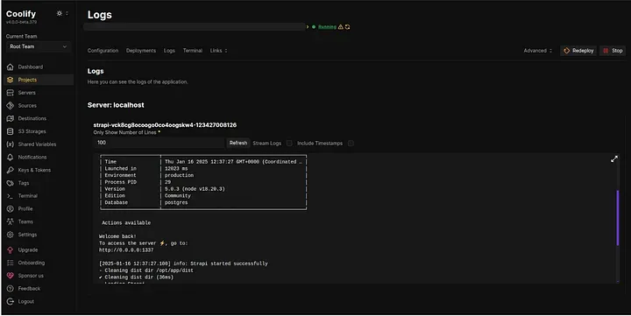Viewport: 631px width, 316px height.
Task: Click the 'Server: localhost' heading
Action: pyautogui.click(x=116, y=105)
